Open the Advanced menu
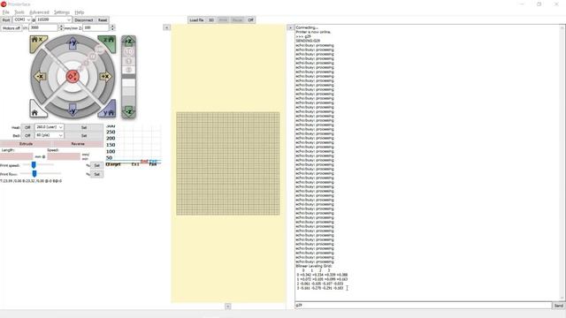Viewport: 566px width, 318px height. pyautogui.click(x=39, y=12)
